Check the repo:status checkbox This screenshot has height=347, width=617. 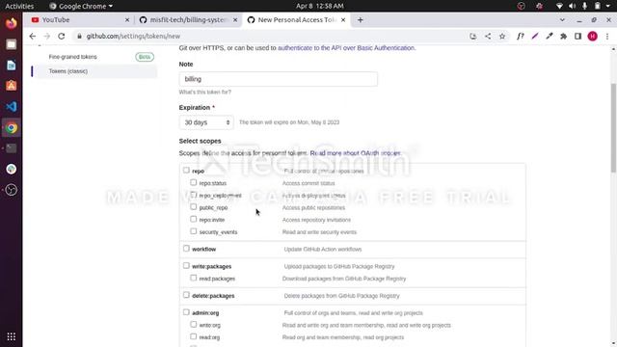(x=193, y=182)
